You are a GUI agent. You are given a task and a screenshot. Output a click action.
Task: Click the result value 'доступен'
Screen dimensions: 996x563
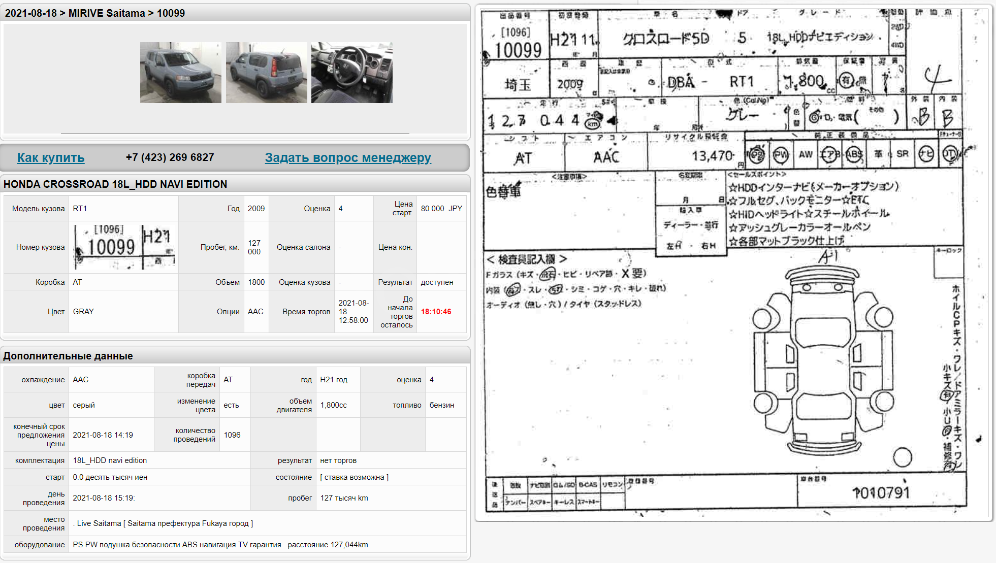click(x=437, y=282)
